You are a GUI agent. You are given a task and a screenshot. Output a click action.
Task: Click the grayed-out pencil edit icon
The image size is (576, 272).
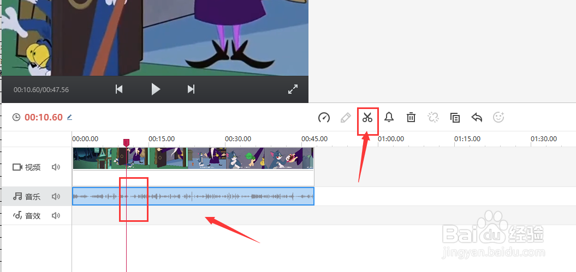[x=345, y=118]
